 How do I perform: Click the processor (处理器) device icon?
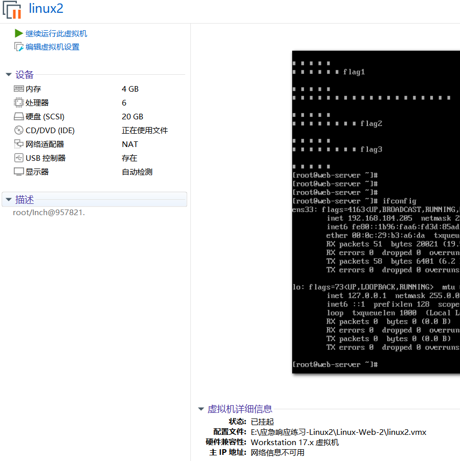coord(19,102)
